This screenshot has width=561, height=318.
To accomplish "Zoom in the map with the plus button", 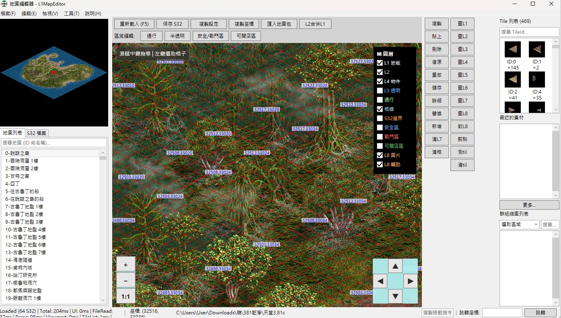I will pyautogui.click(x=126, y=265).
